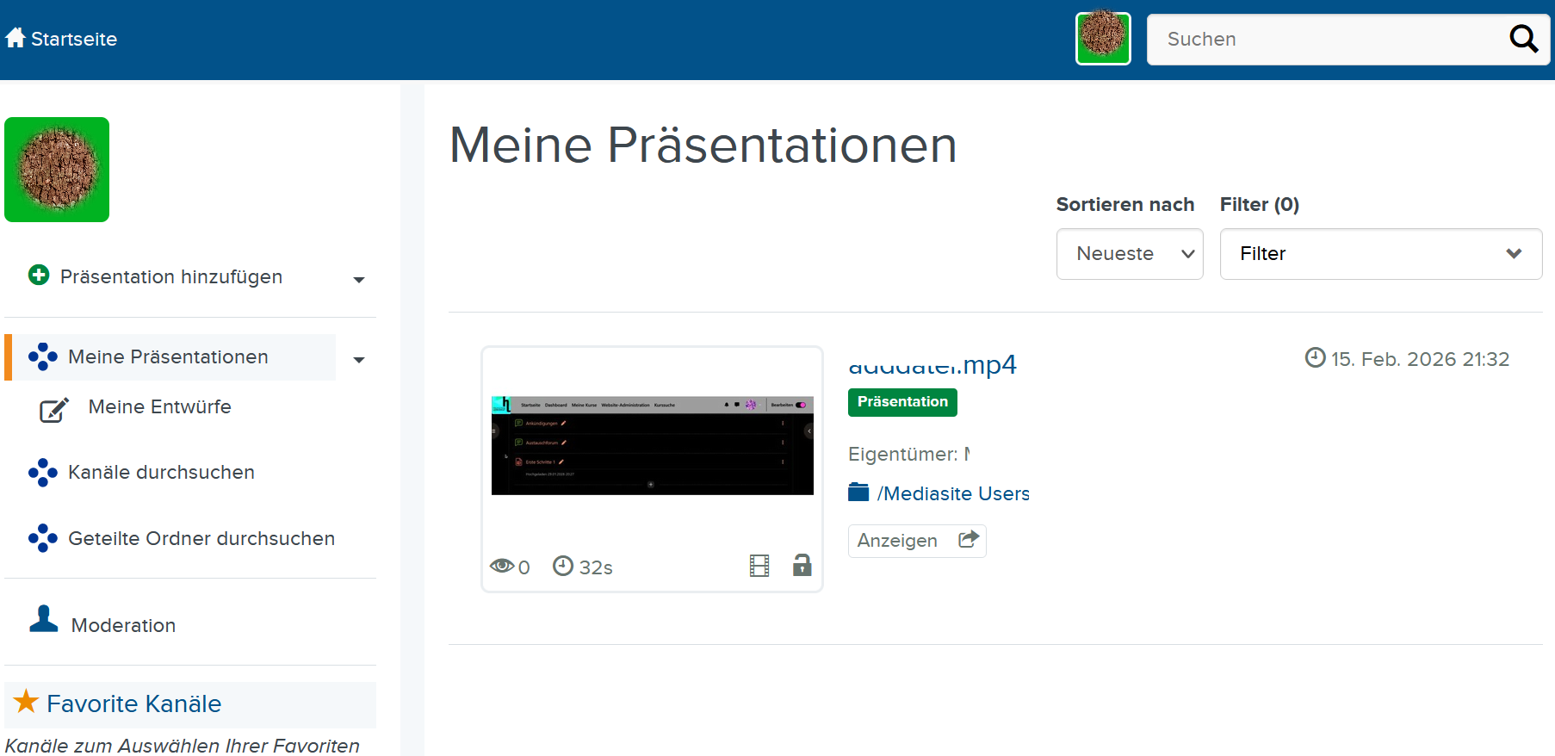This screenshot has width=1555, height=756.
Task: Expand the Meine Präsentationen submenu arrow
Action: pos(359,359)
